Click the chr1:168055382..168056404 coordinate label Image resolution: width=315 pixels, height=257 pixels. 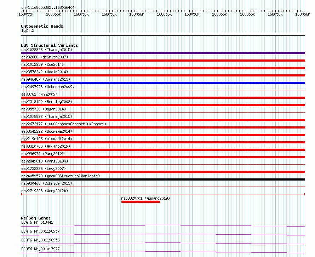pos(48,7)
